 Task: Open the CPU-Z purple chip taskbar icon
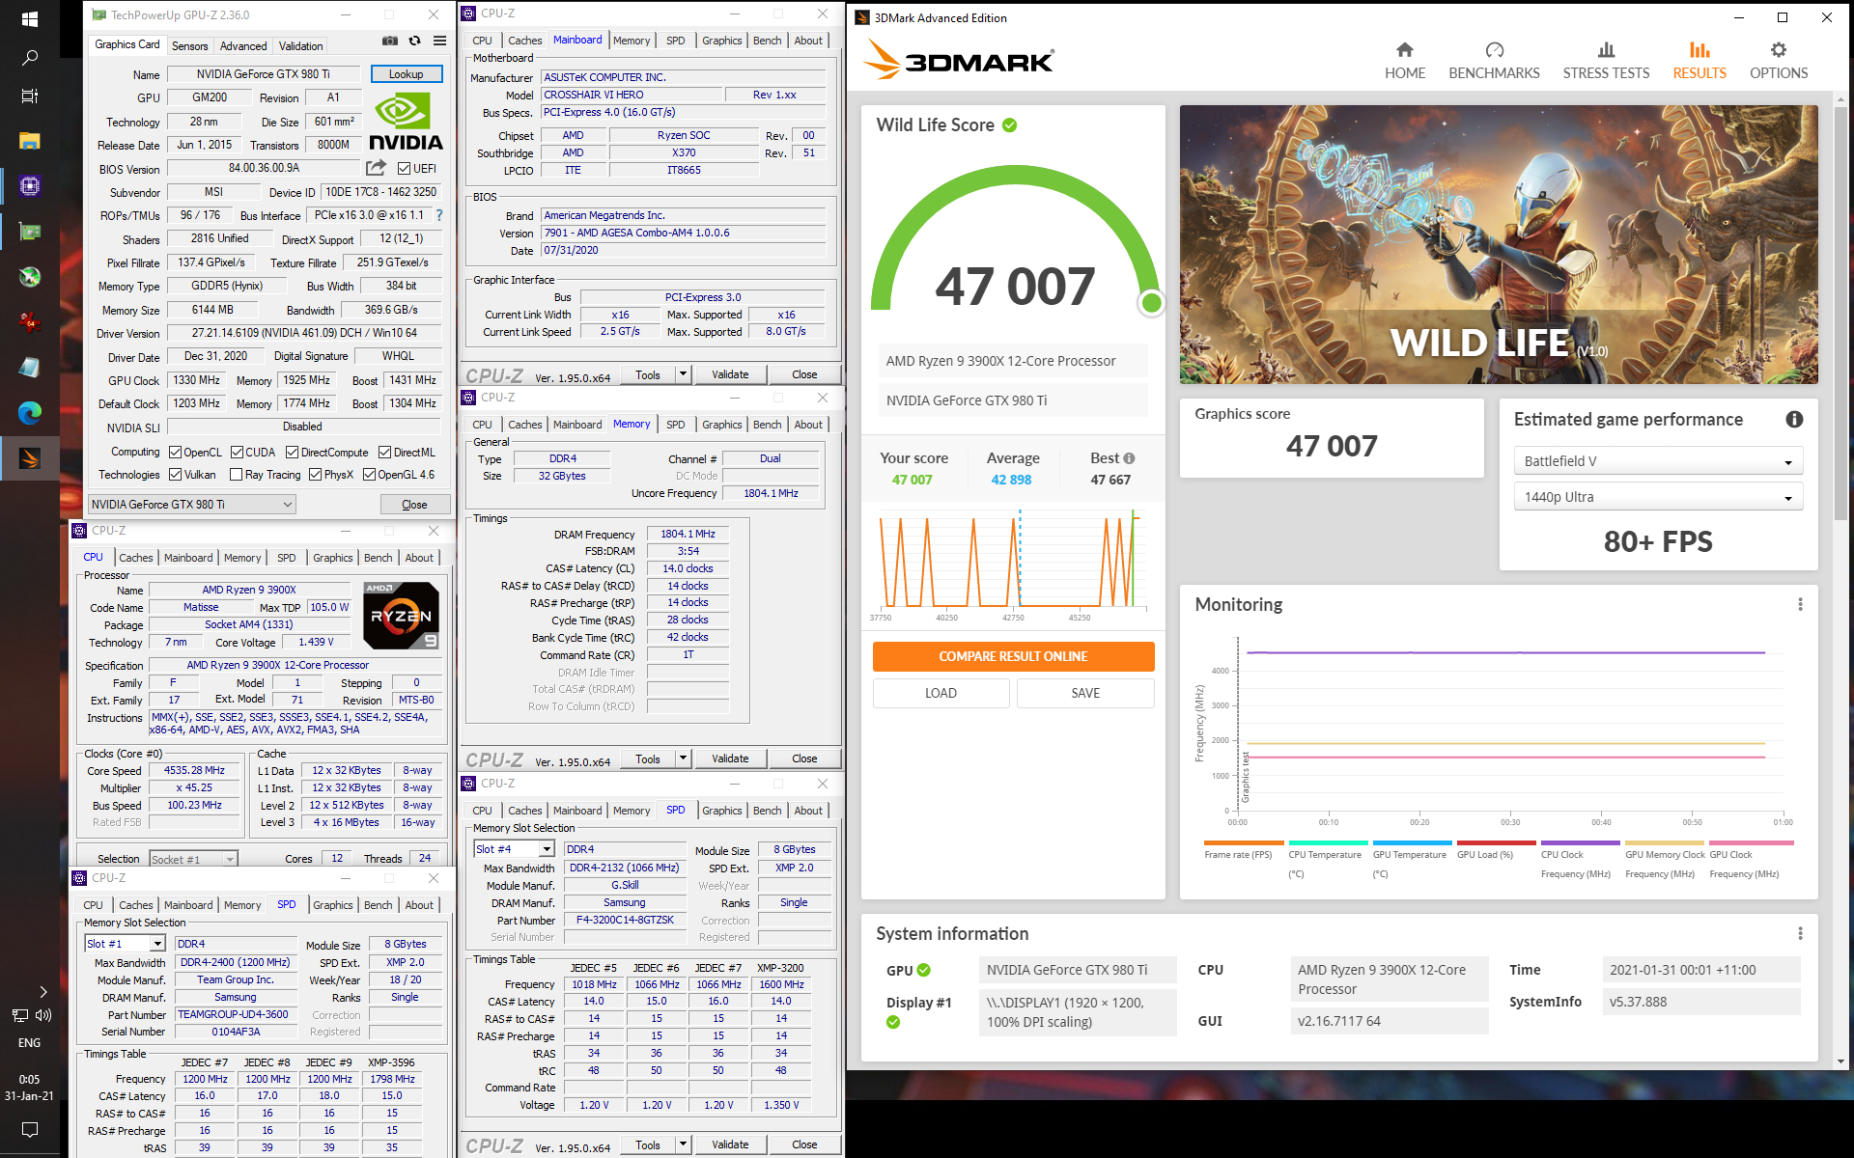[x=29, y=186]
